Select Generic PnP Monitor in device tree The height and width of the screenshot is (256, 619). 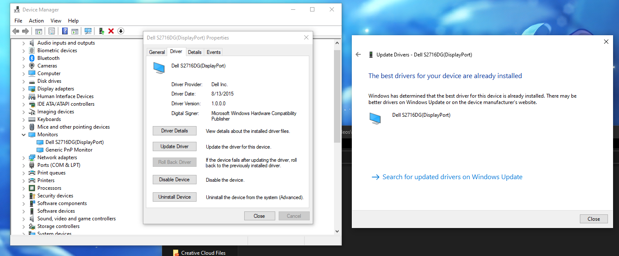click(x=69, y=150)
